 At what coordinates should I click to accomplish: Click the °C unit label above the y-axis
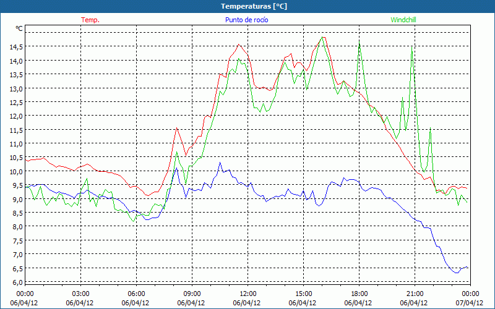pyautogui.click(x=19, y=28)
